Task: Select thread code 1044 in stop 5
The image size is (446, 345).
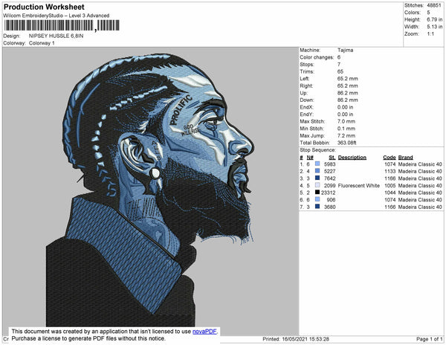Action: pos(390,193)
